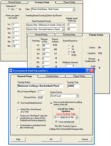Click 3rd ranking Percent of Pot field
Image resolution: width=111 pixels, height=146 pixels.
[46, 54]
